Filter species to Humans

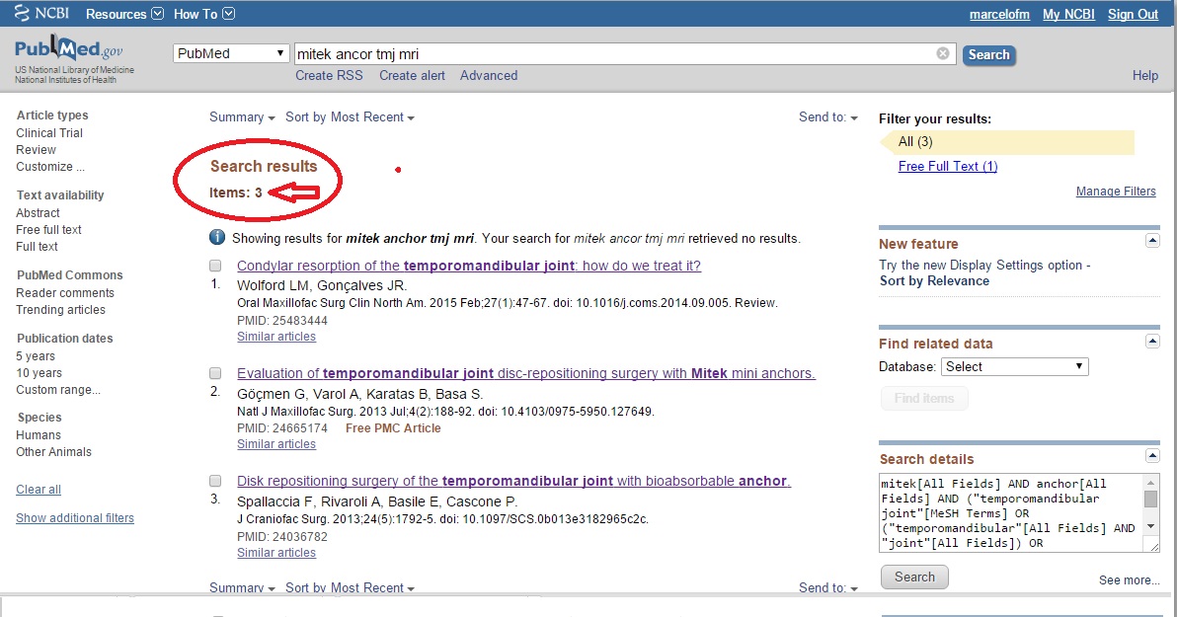[x=39, y=434]
